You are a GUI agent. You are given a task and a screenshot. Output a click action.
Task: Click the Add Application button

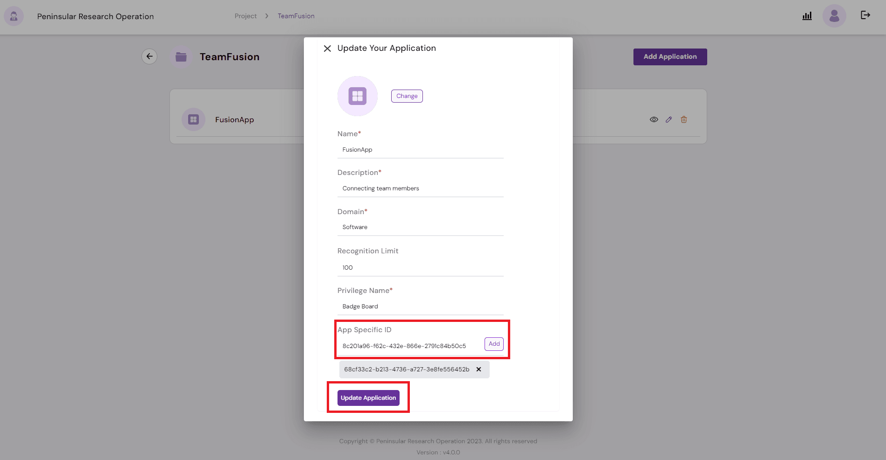click(x=670, y=57)
